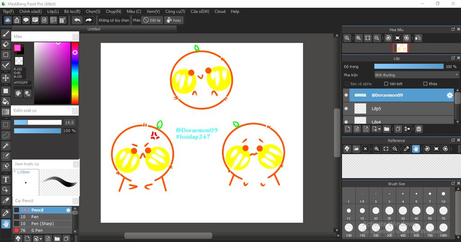The image size is (461, 242).
Task: Select the rectangular Select tool
Action: (x=5, y=125)
